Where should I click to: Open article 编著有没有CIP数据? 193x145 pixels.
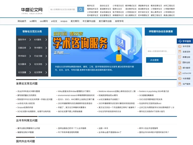click(25, 132)
